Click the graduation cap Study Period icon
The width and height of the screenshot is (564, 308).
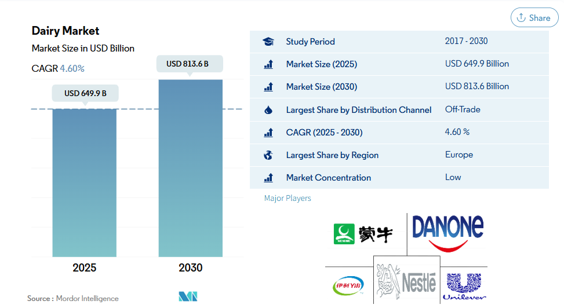tap(268, 42)
